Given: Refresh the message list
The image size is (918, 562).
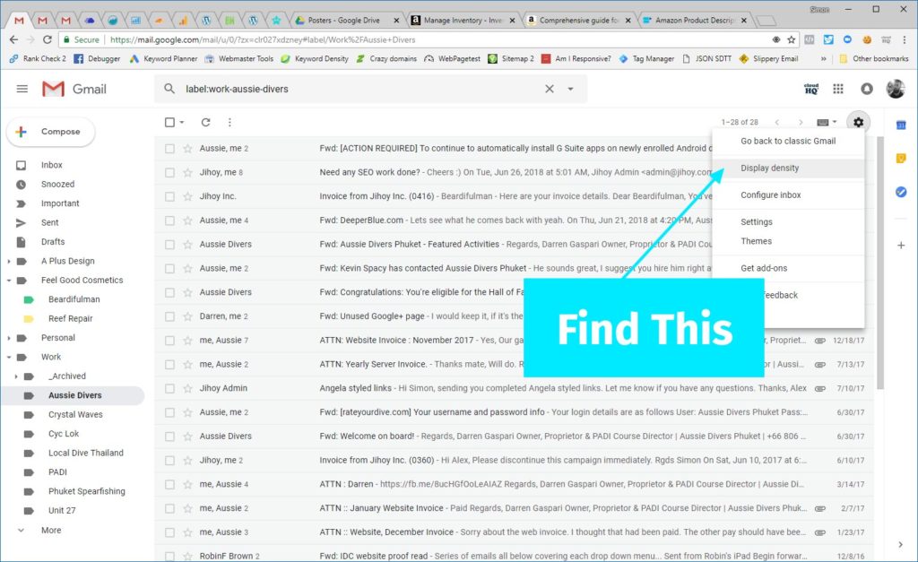Looking at the screenshot, I should point(205,123).
